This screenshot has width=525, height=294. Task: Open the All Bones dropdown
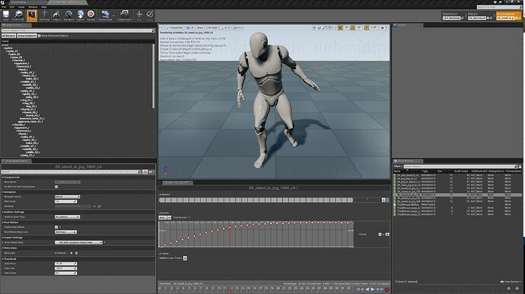point(8,36)
